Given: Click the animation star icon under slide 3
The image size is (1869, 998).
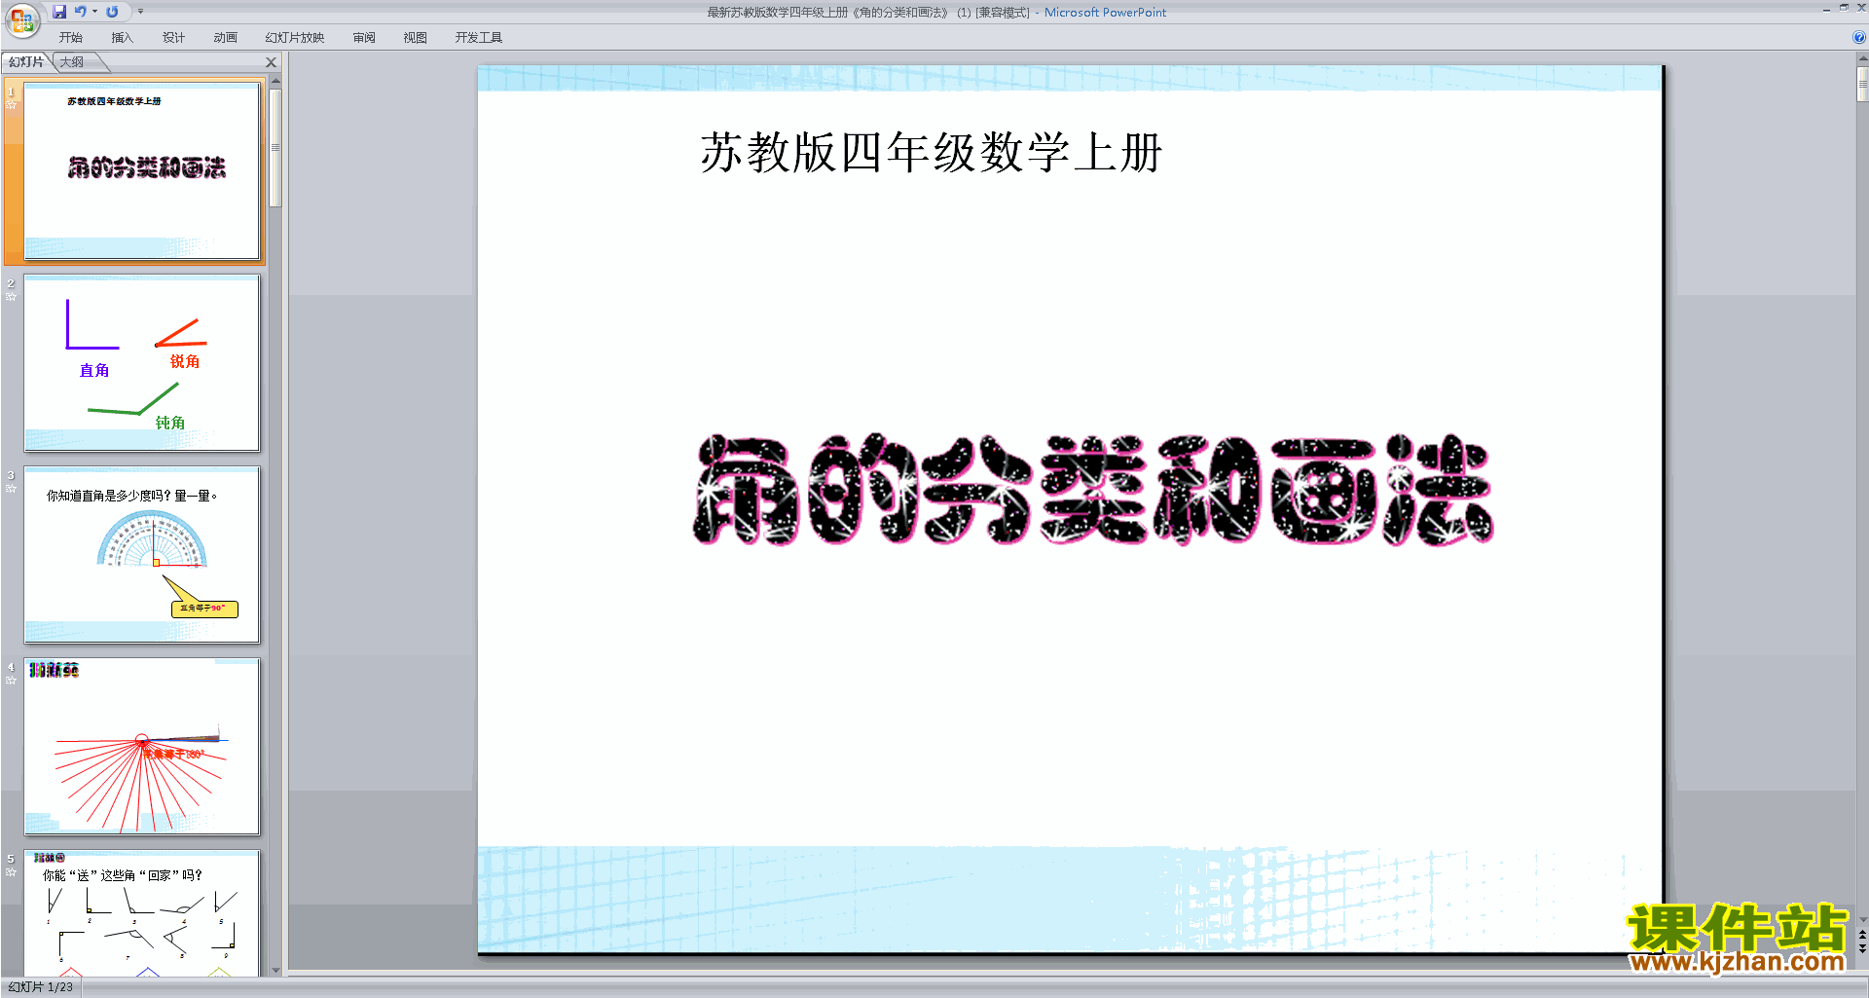Looking at the screenshot, I should click(x=12, y=488).
